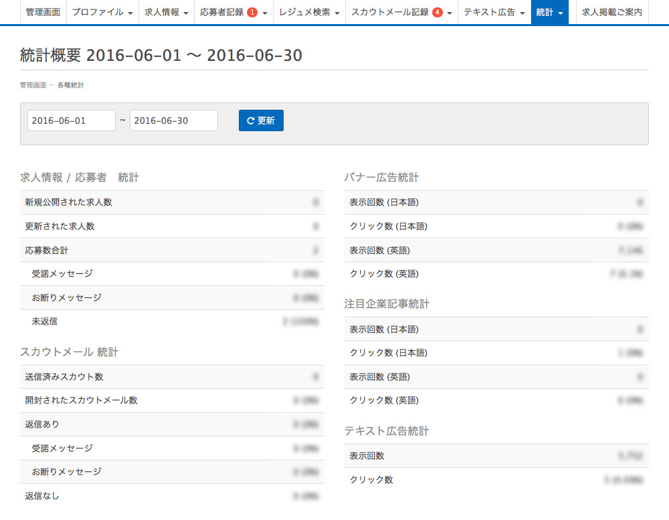Expand the プロファイル dropdown menu
The height and width of the screenshot is (520, 669).
102,12
